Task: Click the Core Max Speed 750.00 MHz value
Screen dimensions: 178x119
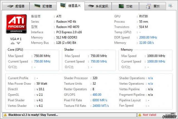Action: click(x=42, y=56)
